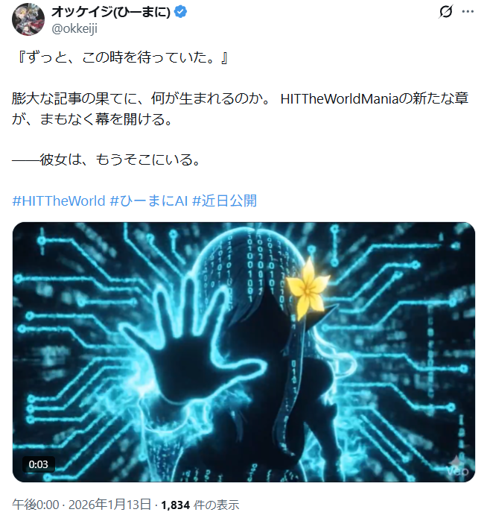The height and width of the screenshot is (521, 487).
Task: Open the okkeiji profile avatar
Action: tap(28, 19)
